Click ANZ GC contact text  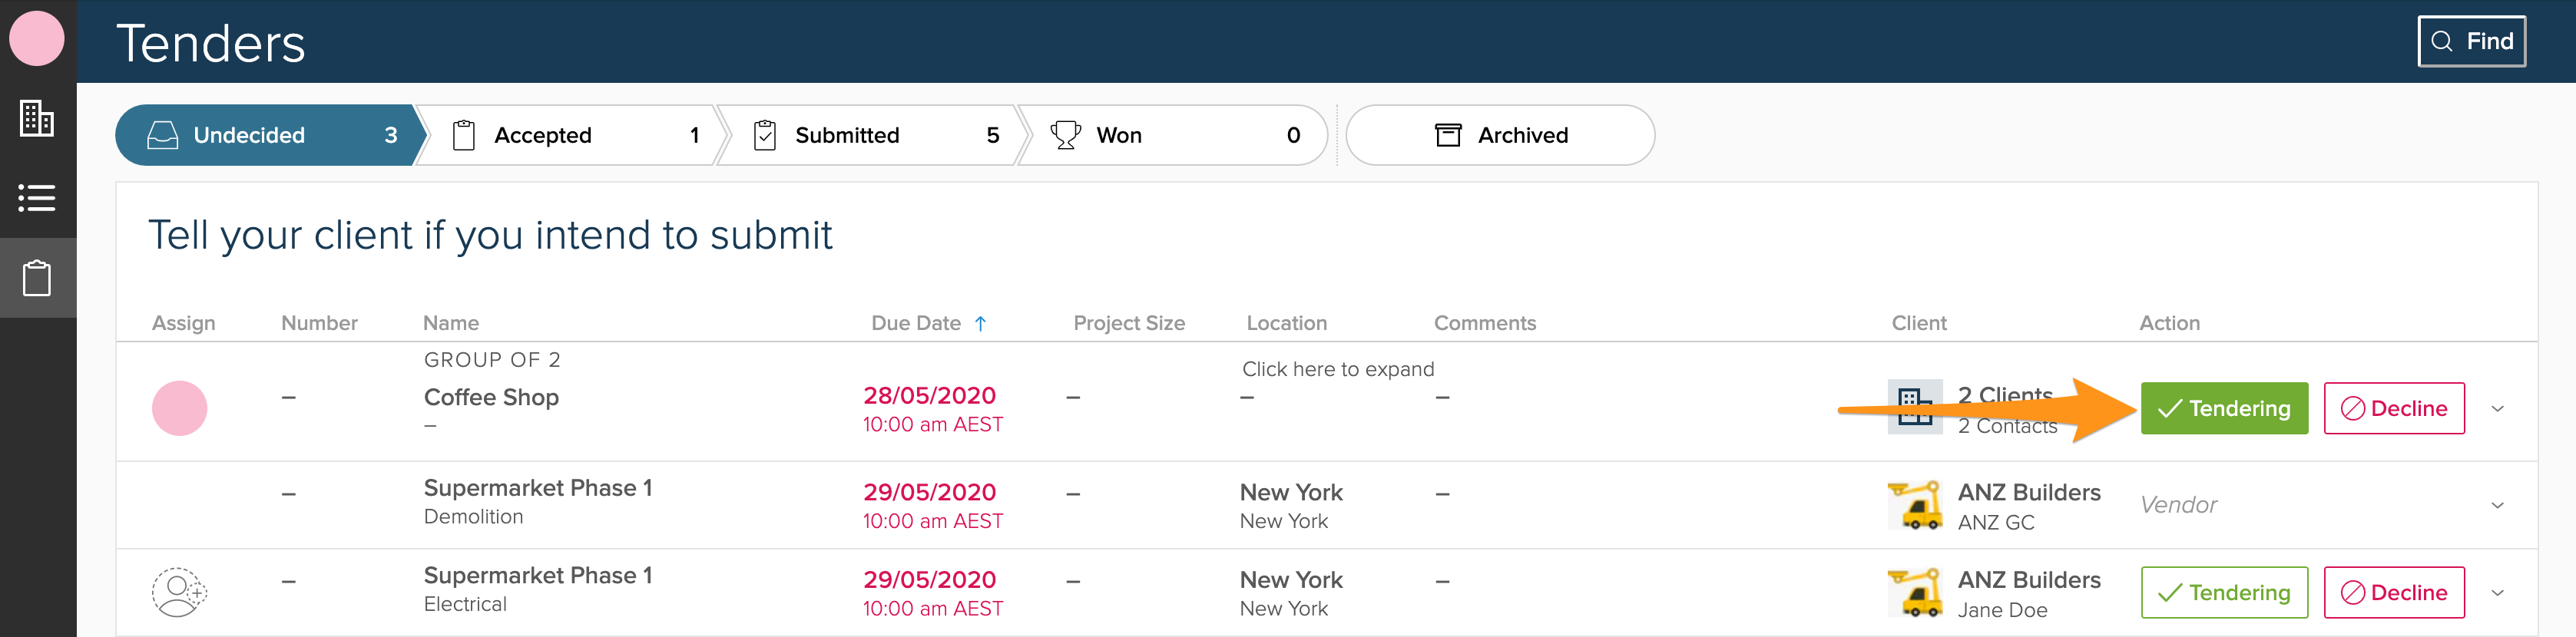(1995, 522)
